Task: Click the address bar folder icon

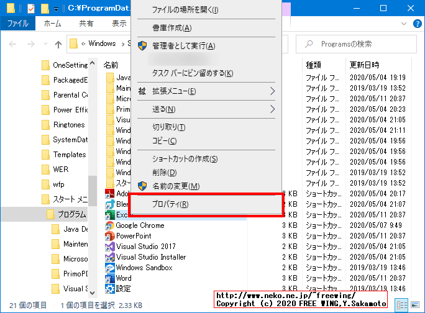Action: pyautogui.click(x=73, y=43)
